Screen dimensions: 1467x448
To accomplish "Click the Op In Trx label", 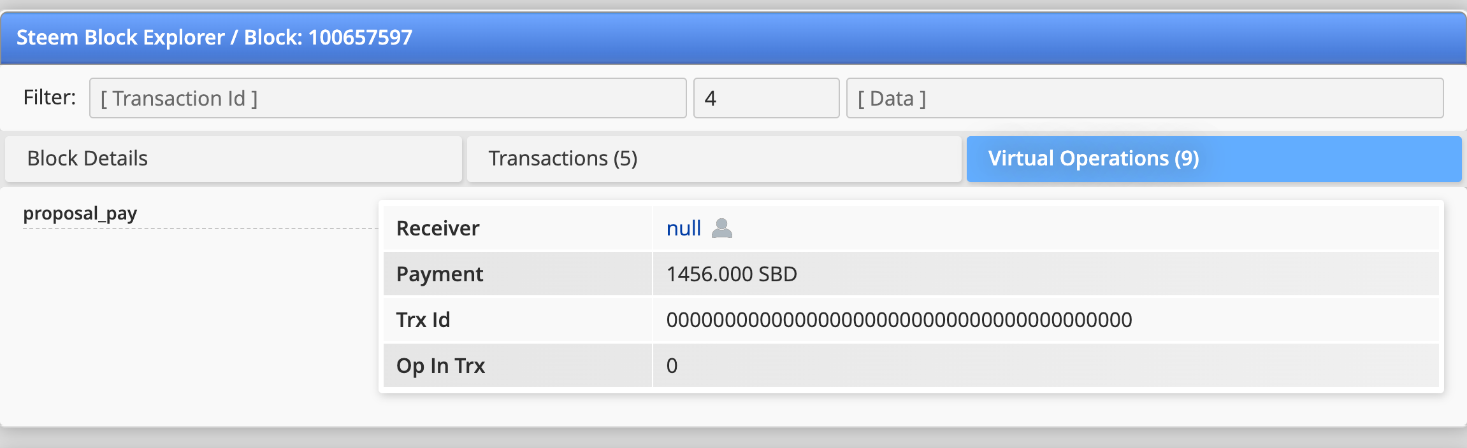I will tap(440, 366).
